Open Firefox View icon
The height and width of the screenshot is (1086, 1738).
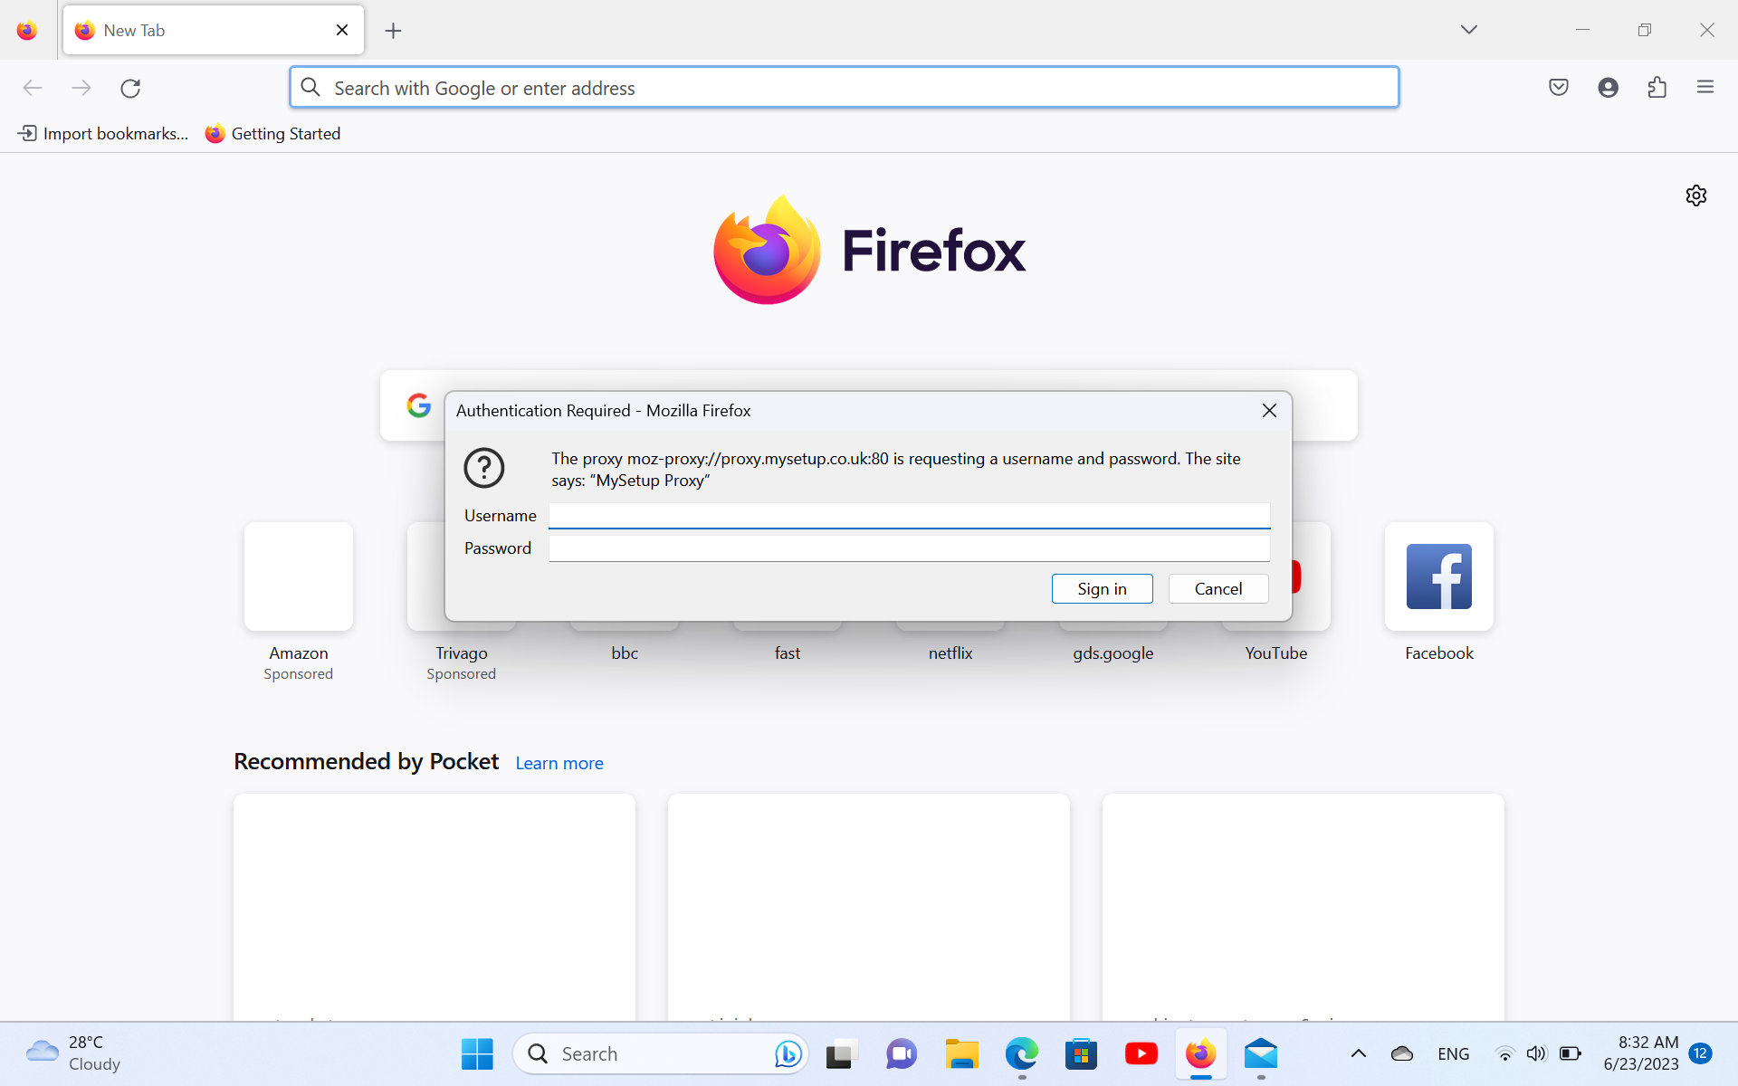click(27, 31)
